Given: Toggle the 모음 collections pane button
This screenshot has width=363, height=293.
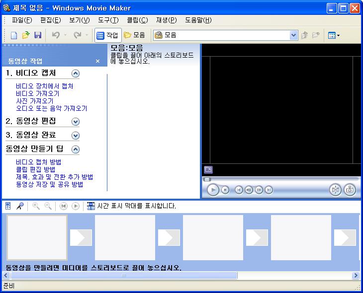Looking at the screenshot, I should [x=134, y=35].
